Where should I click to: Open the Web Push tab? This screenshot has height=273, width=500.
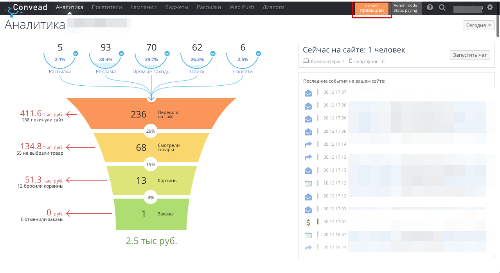(242, 7)
